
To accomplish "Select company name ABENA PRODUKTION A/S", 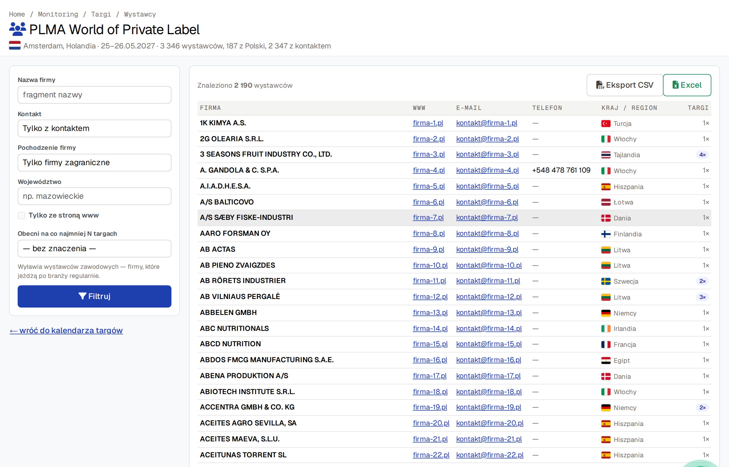I will [x=244, y=376].
